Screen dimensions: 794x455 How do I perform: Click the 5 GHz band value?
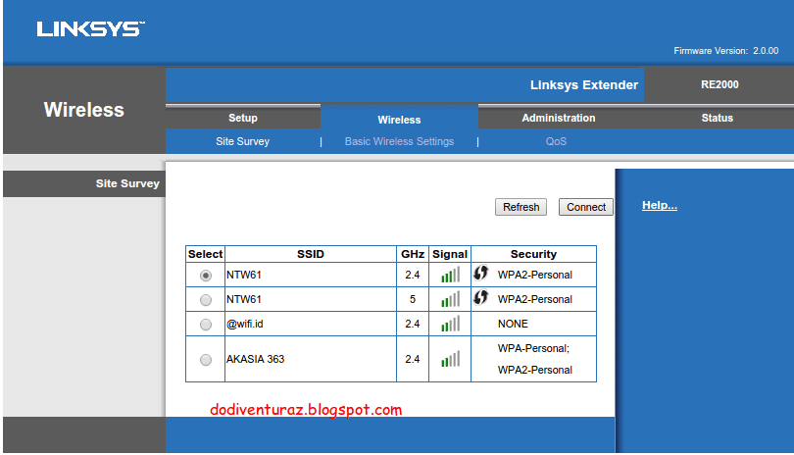(413, 299)
